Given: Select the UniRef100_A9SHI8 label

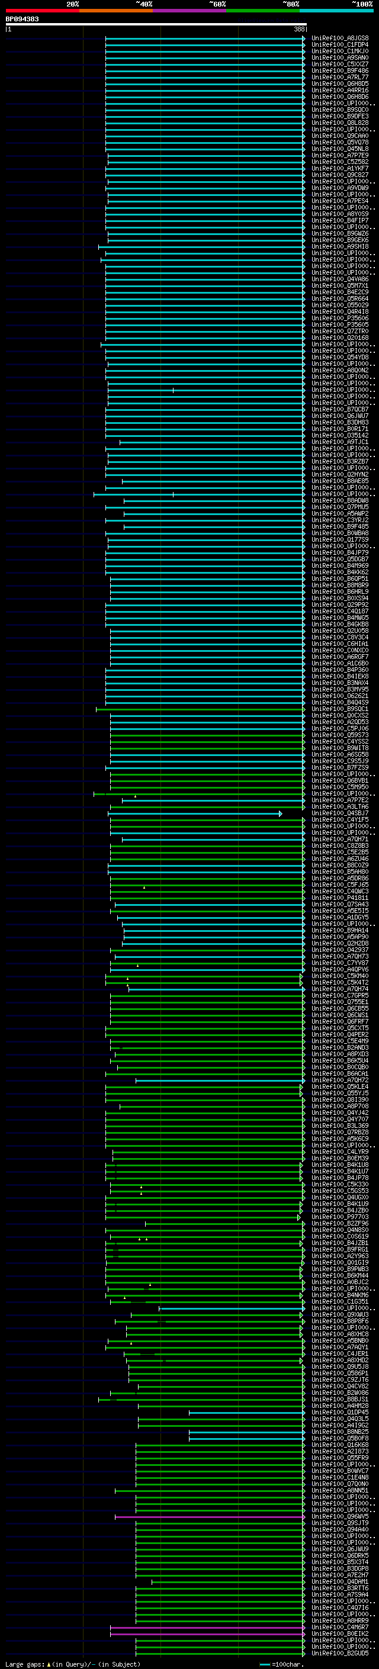Looking at the screenshot, I should pyautogui.click(x=340, y=246).
